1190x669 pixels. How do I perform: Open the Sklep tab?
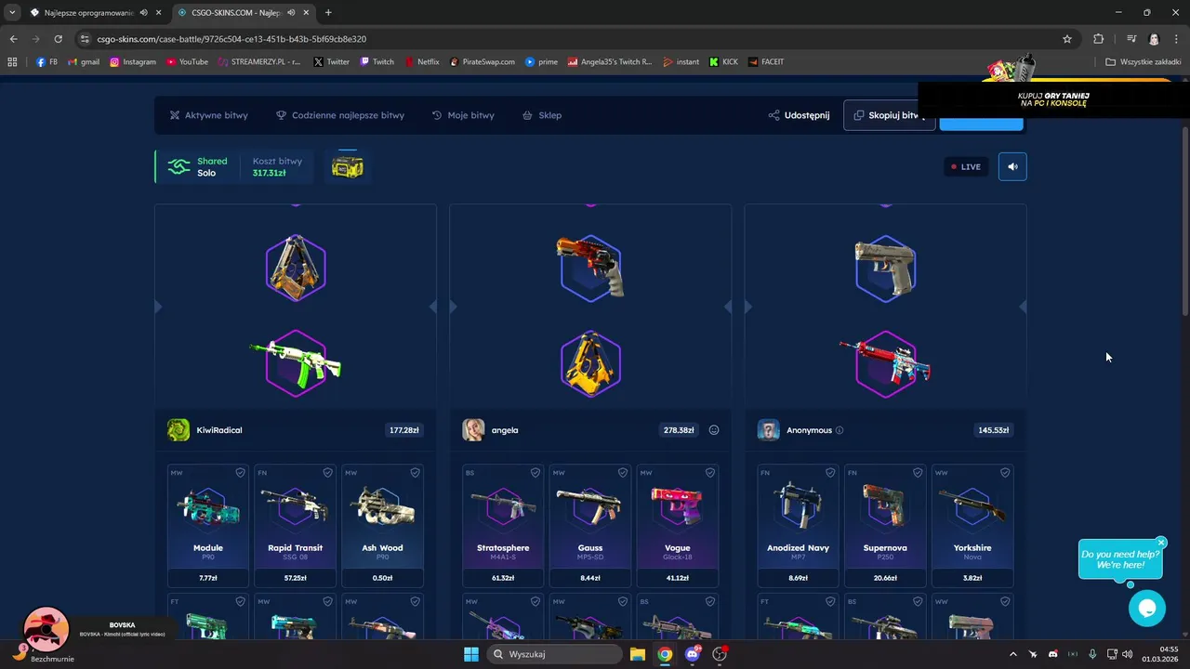click(x=541, y=115)
